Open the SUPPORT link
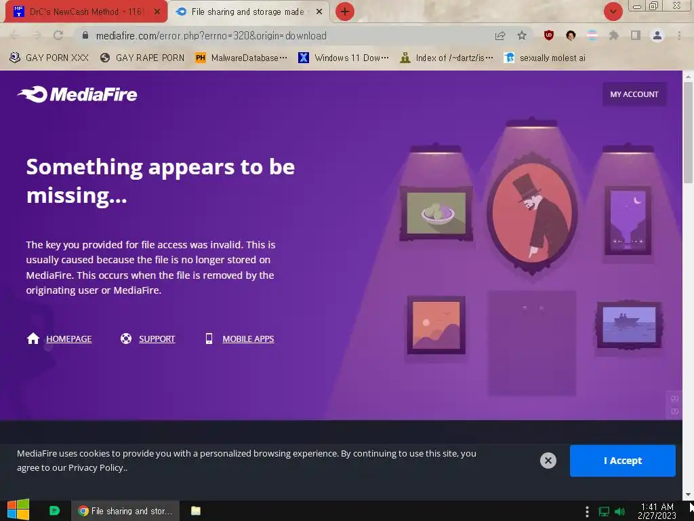The image size is (694, 521). [x=157, y=339]
